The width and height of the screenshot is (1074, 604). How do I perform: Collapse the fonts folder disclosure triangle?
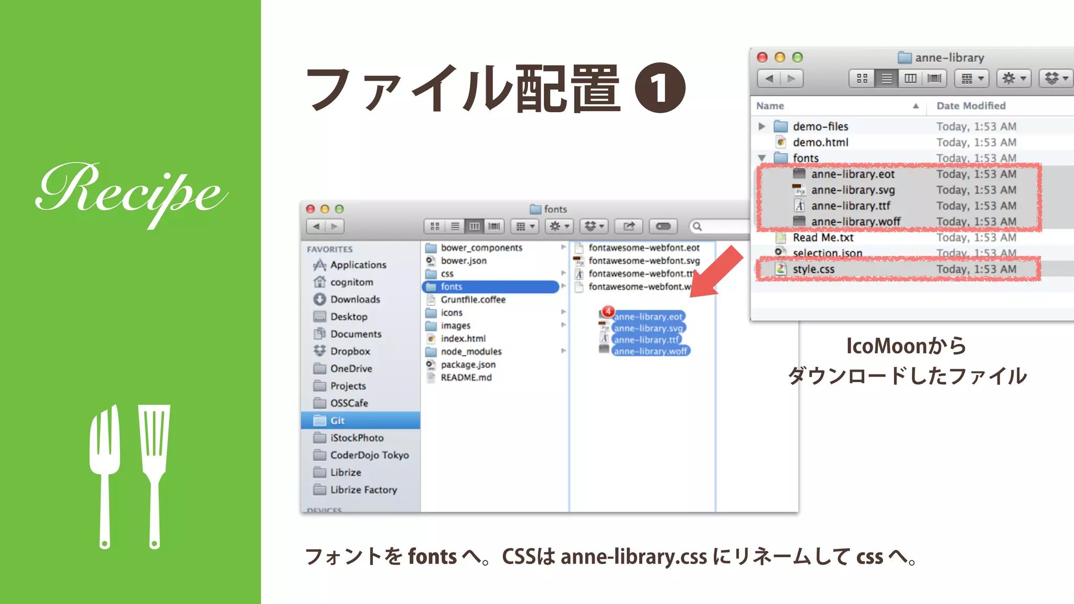pyautogui.click(x=762, y=158)
